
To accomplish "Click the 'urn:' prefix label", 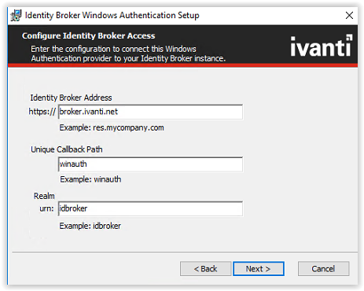I will tap(46, 208).
